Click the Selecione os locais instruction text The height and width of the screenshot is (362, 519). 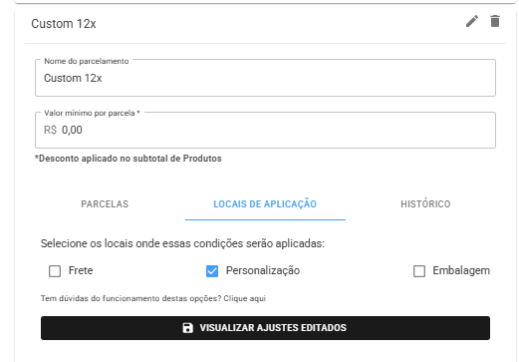(x=182, y=243)
